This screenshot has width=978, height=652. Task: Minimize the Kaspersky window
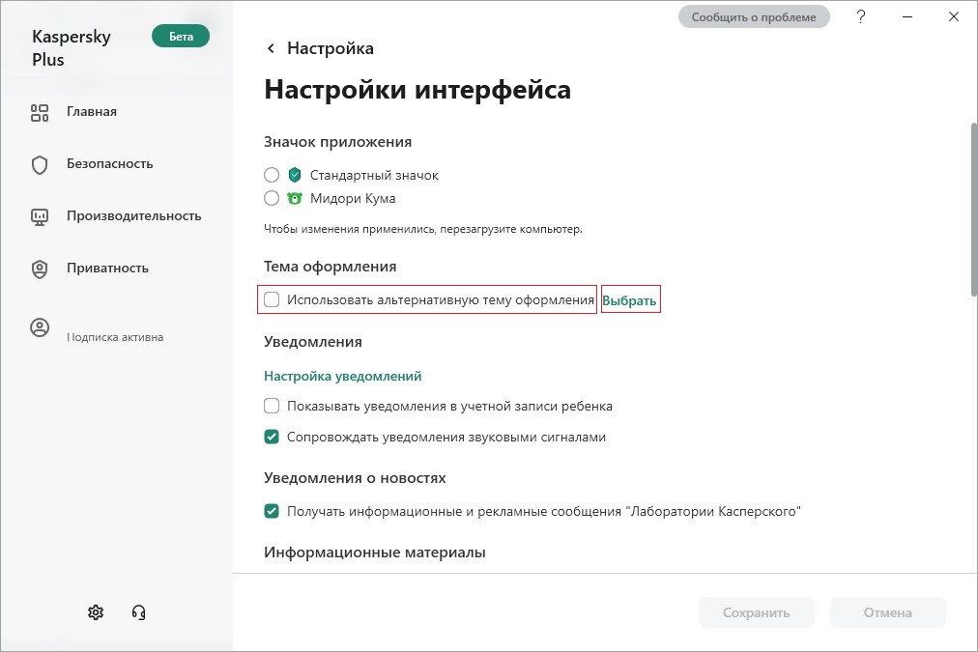907,16
